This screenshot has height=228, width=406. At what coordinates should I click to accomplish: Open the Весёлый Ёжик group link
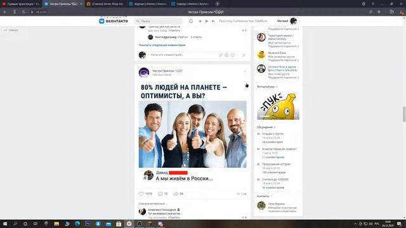tap(277, 53)
